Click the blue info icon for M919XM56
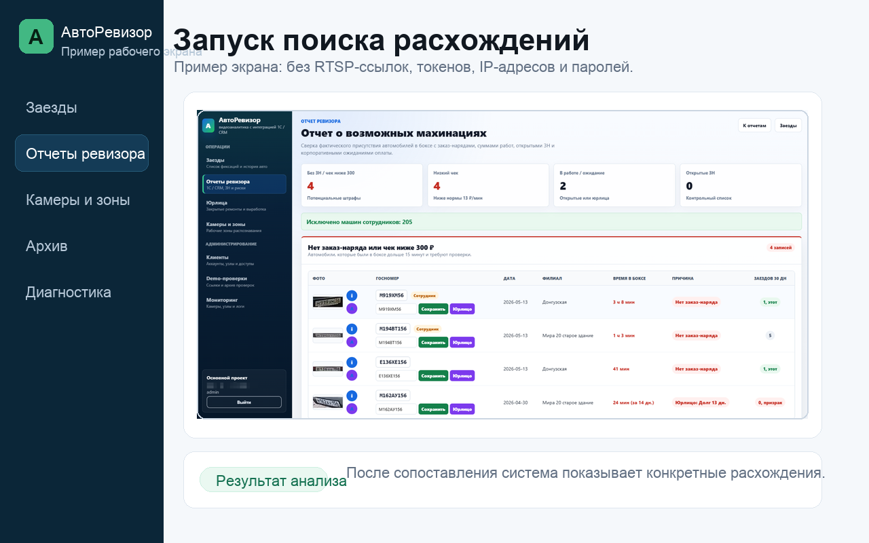This screenshot has width=869, height=543. (x=352, y=295)
